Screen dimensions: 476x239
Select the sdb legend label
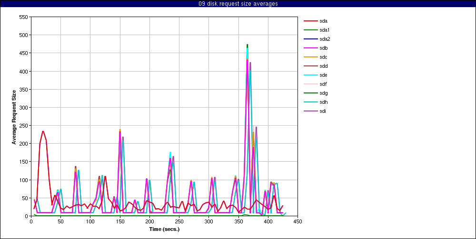[x=324, y=48]
